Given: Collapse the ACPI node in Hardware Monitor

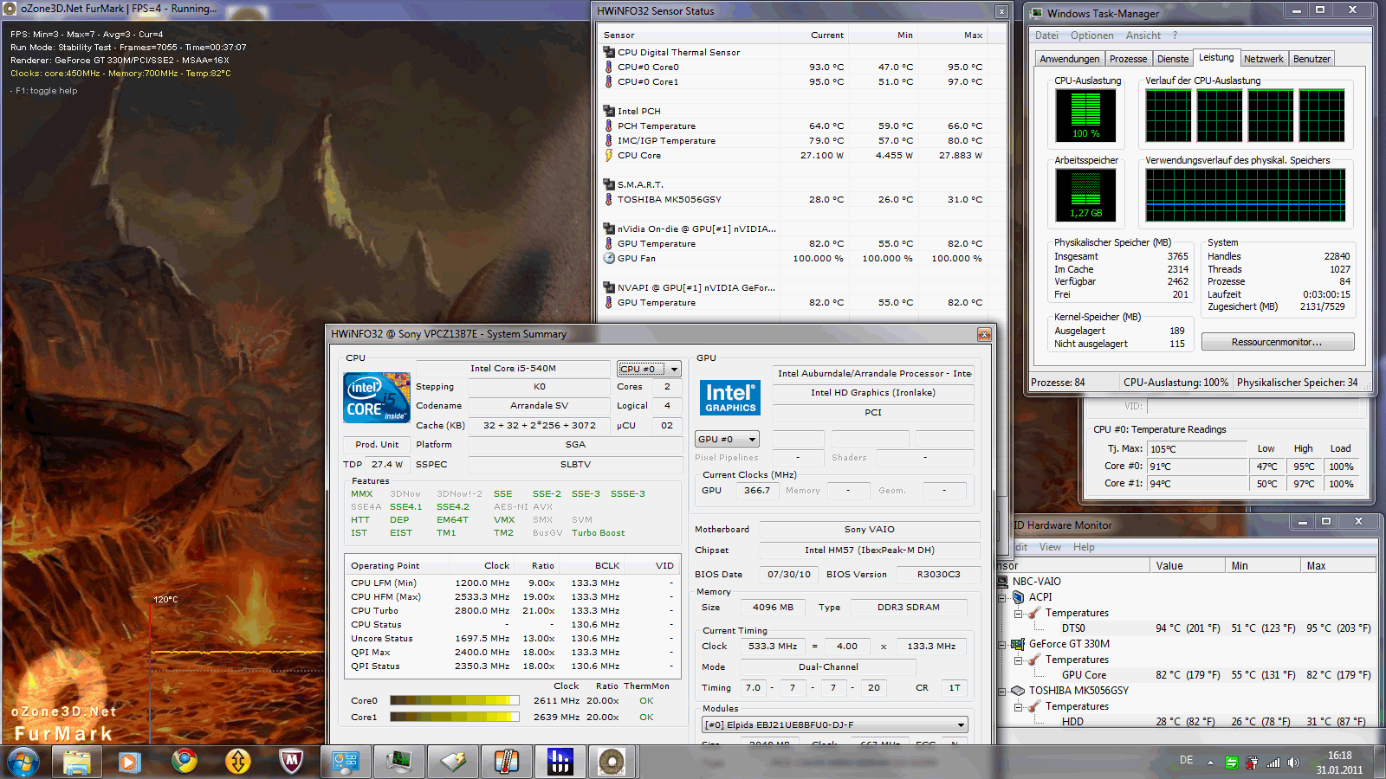Looking at the screenshot, I should [x=1003, y=597].
